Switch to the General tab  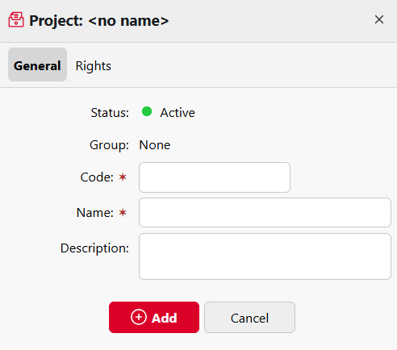[x=37, y=65]
